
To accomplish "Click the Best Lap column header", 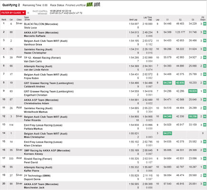I will pos(133,19).
